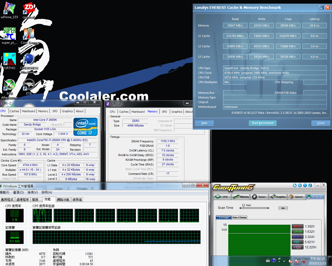332x266 pixels.
Task: Switch to the CPU tab in EasyTune6
Action: 222,197
